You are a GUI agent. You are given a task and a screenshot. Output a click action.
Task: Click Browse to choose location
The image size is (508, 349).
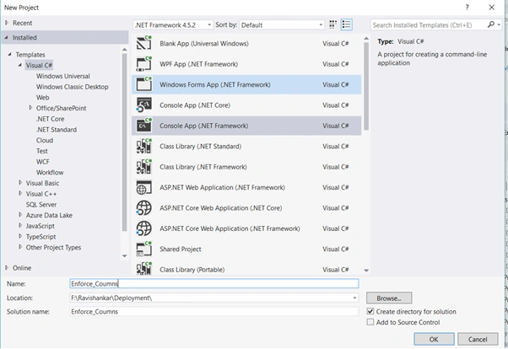point(389,298)
